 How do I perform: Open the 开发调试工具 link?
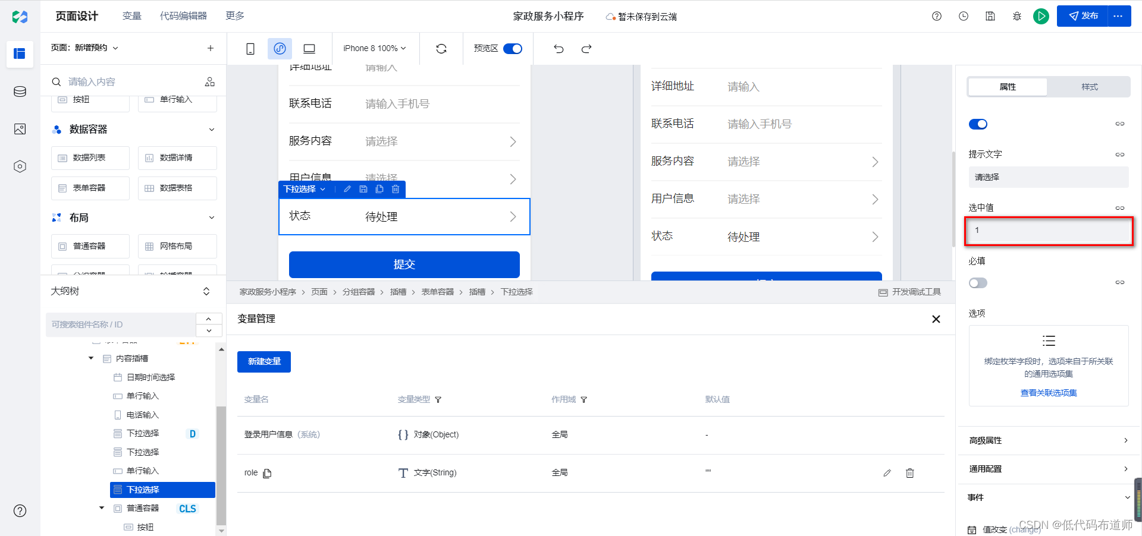(x=910, y=292)
